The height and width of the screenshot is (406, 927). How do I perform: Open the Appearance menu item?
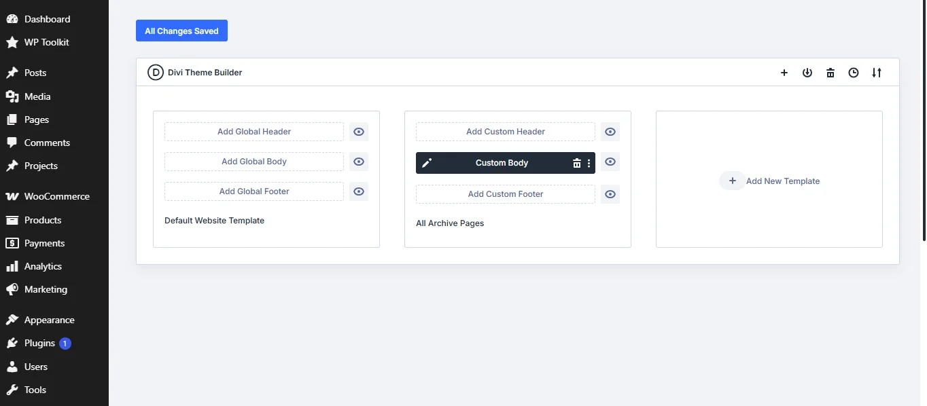pyautogui.click(x=54, y=320)
